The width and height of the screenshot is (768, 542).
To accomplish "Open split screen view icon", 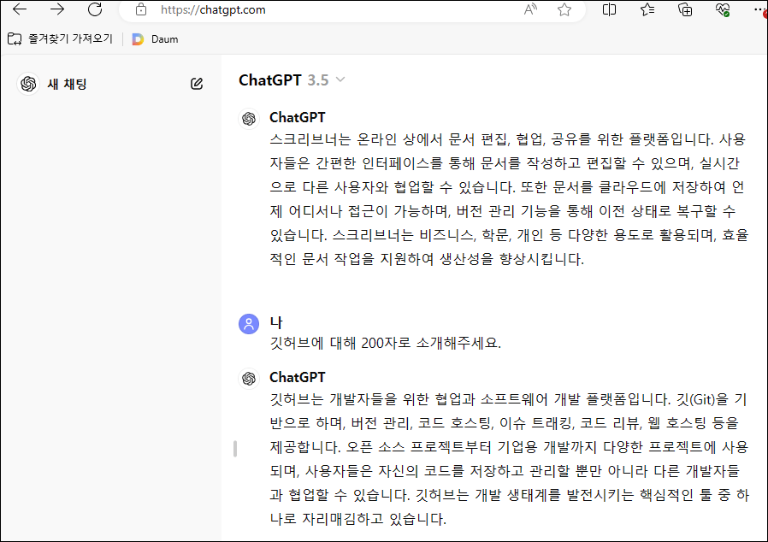I will (x=609, y=9).
